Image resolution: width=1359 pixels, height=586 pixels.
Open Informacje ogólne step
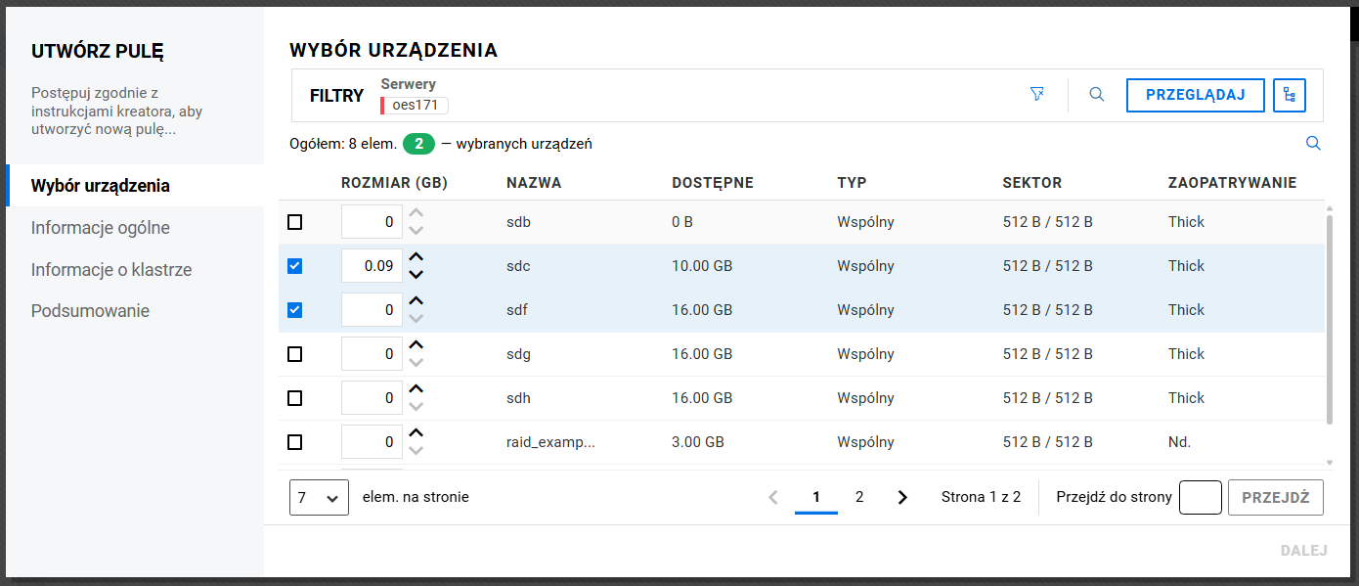tap(101, 228)
